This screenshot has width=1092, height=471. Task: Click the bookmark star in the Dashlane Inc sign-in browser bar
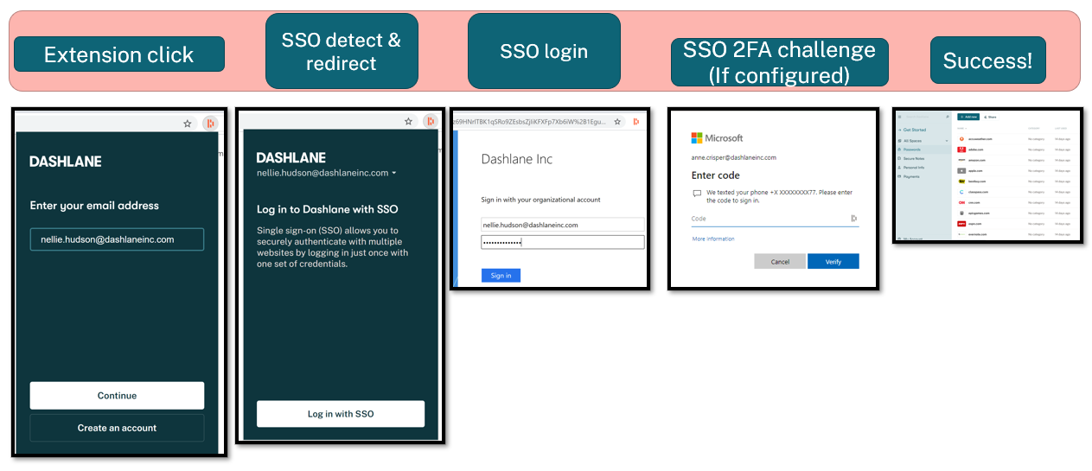click(x=617, y=122)
